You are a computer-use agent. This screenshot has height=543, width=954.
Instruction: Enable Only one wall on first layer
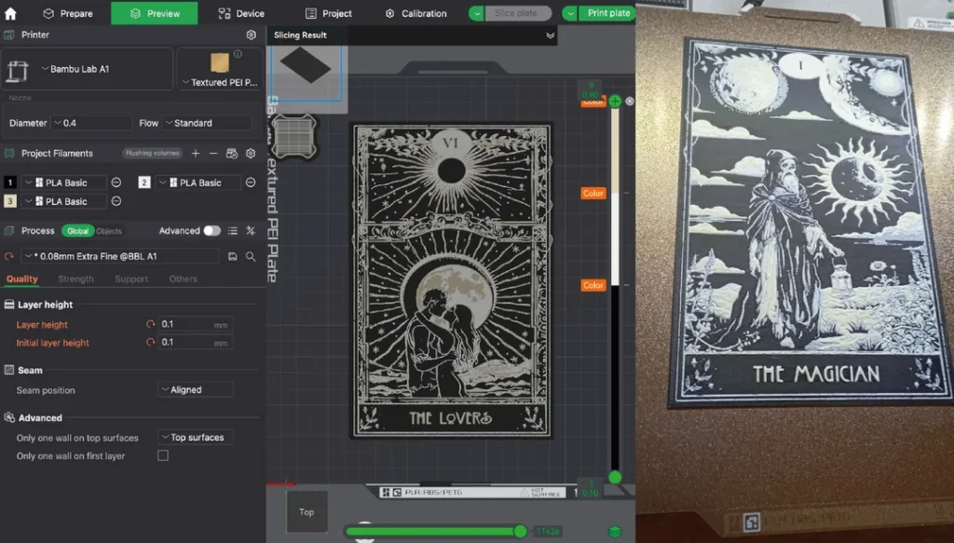click(163, 455)
